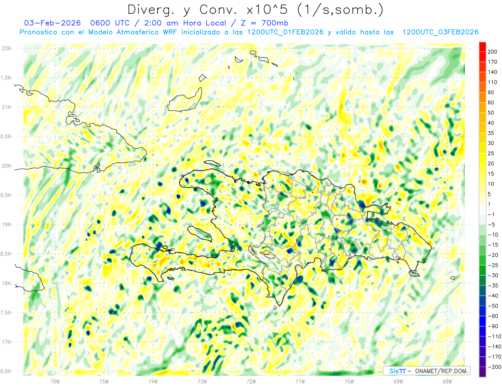The image size is (502, 387).
Task: Click the "76W" longitude label
Action: click(55, 381)
